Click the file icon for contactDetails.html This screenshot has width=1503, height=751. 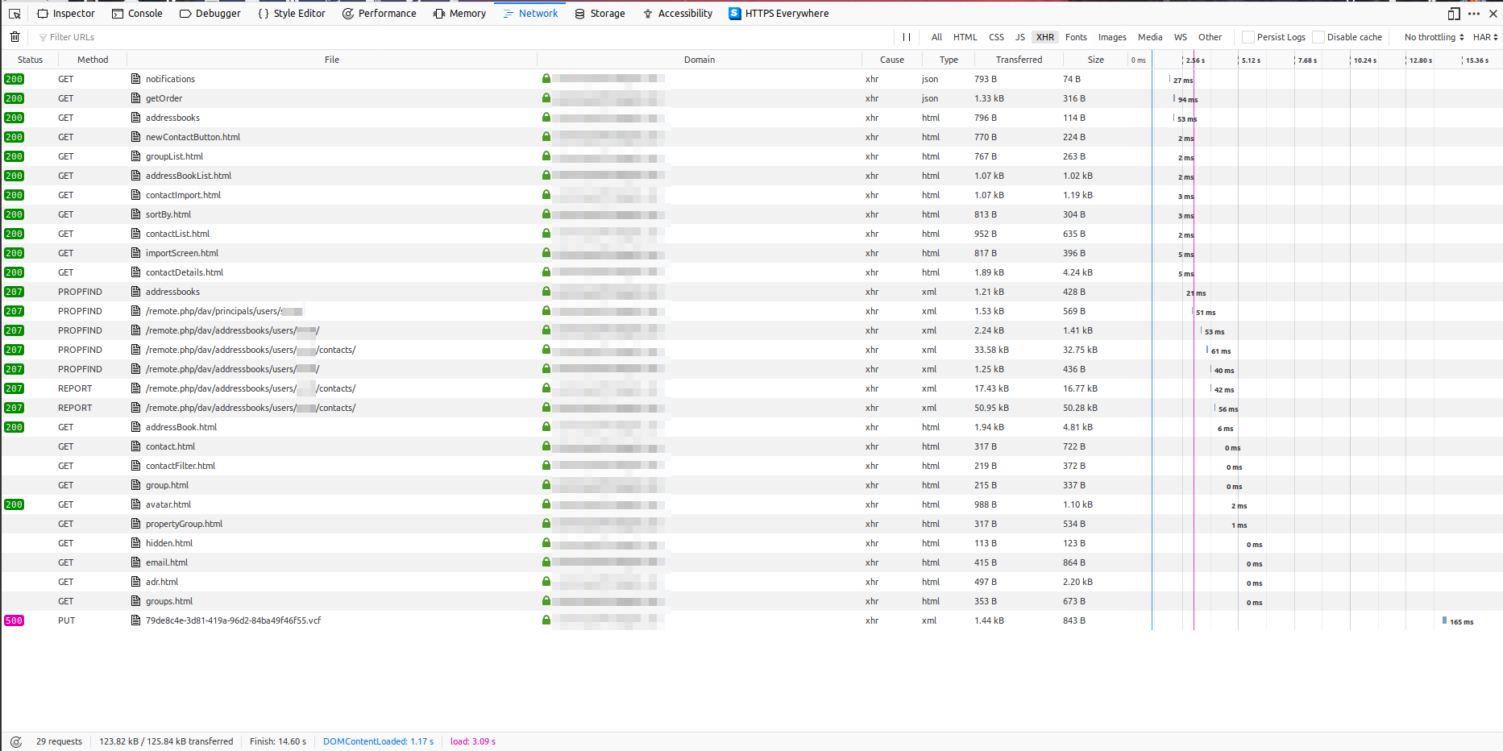(136, 272)
